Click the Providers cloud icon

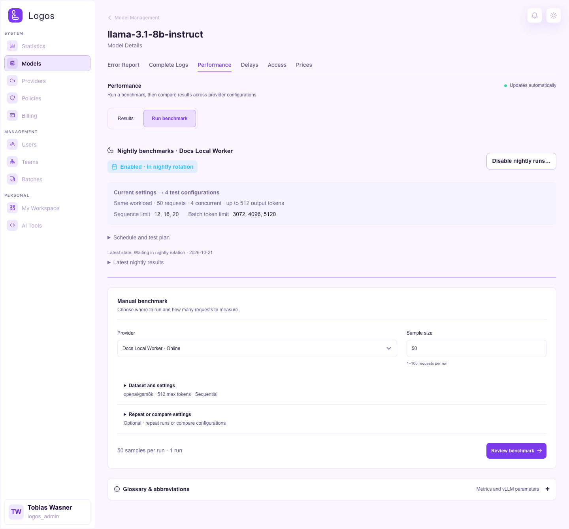tap(12, 81)
